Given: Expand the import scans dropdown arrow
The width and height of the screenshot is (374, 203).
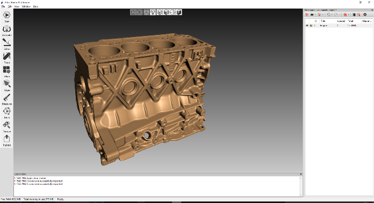Looking at the screenshot, I should tap(323, 15).
